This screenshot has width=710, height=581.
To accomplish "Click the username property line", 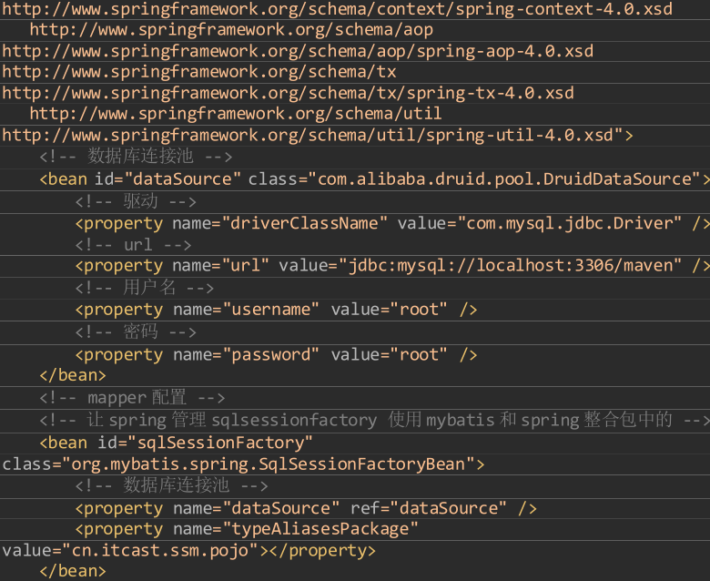I will 276,310.
